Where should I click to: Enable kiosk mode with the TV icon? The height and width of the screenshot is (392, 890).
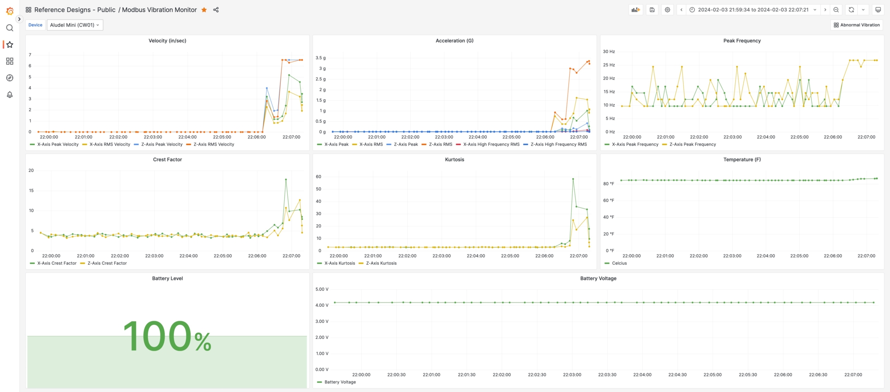[878, 10]
